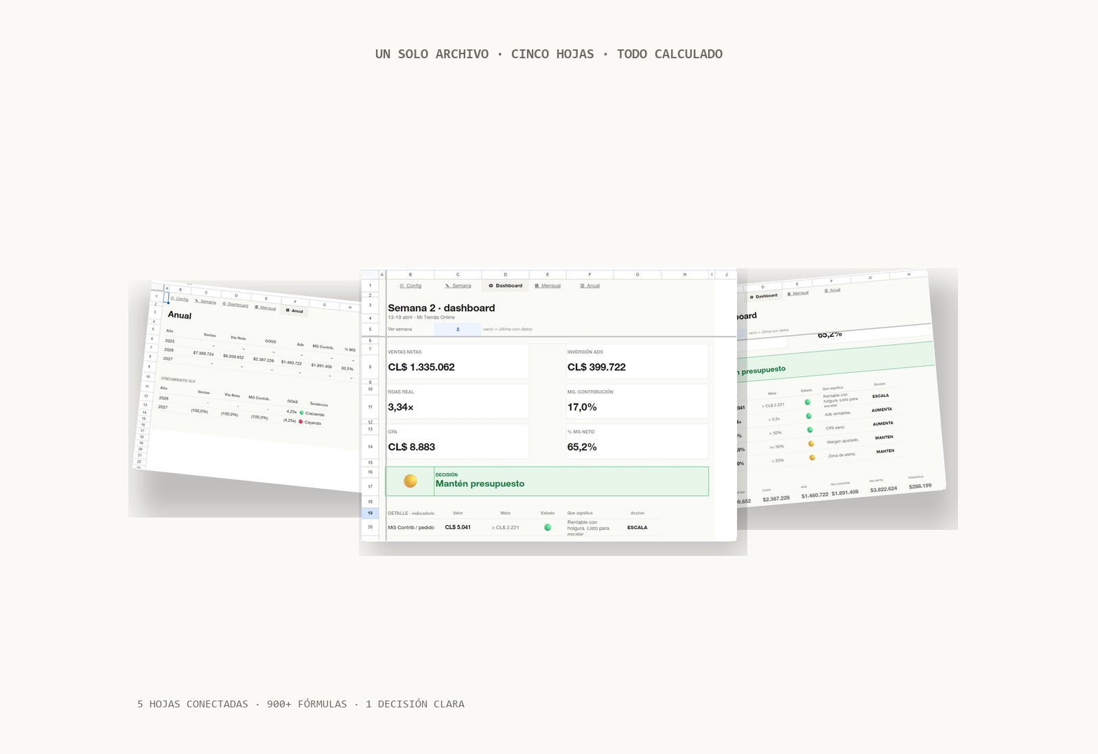Select the MG. CONTRIBUCIÓN value 17,0%

click(582, 407)
